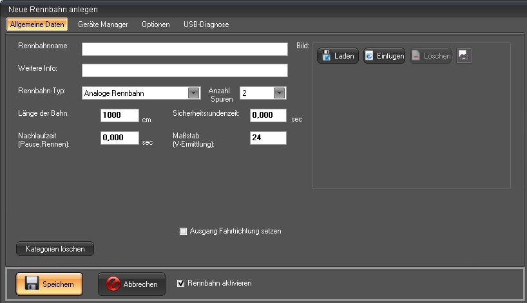Go to the Allgemeine Daten tab
Image resolution: width=527 pixels, height=303 pixels.
[37, 24]
